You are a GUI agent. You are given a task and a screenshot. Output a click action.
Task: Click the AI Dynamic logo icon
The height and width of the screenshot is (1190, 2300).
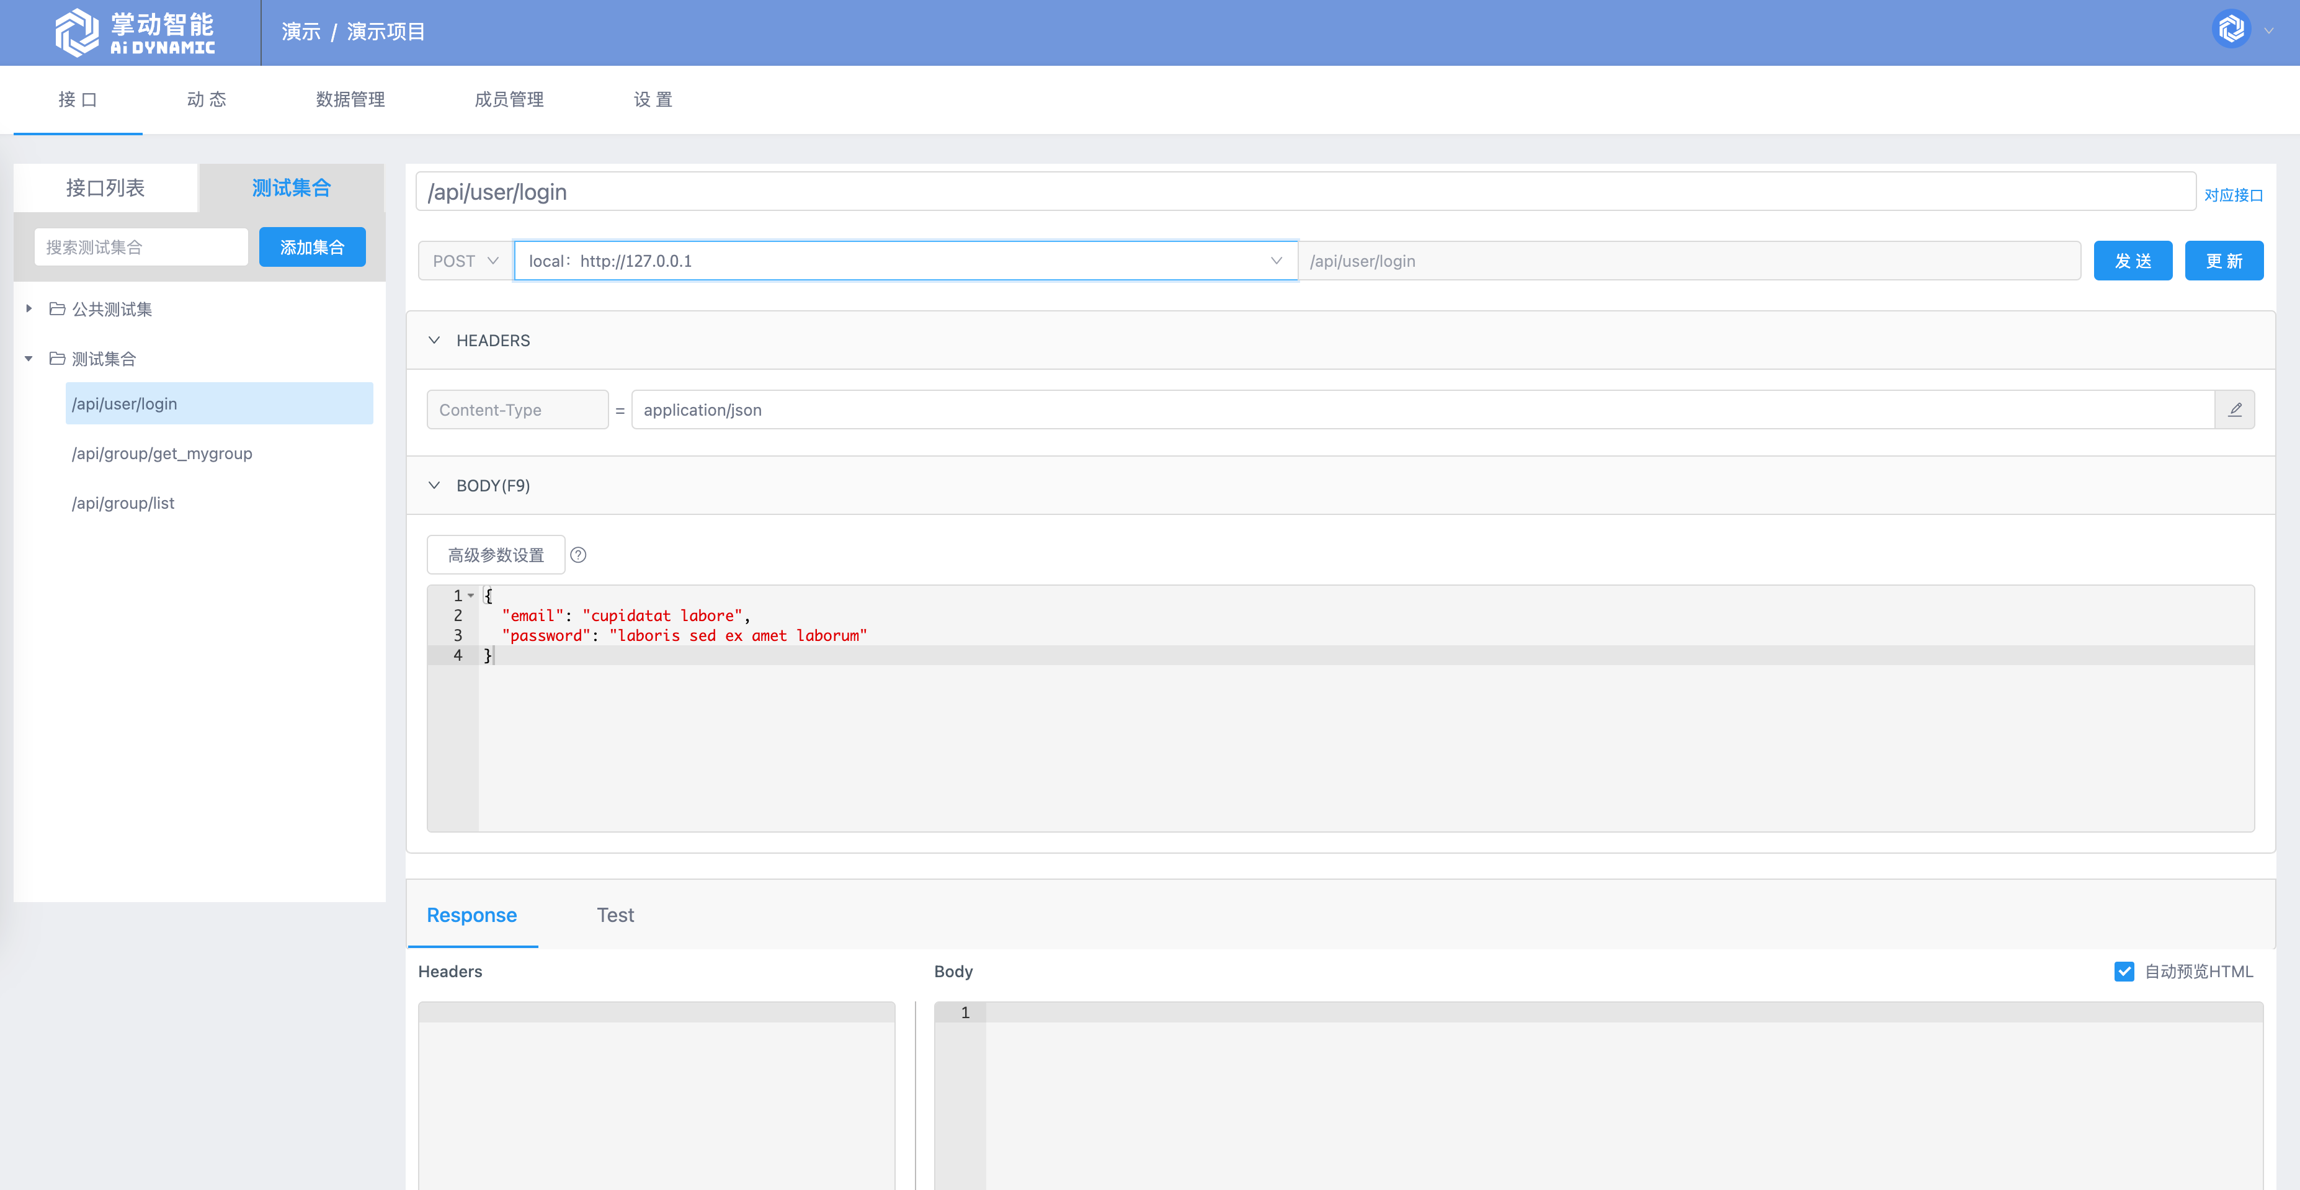tap(77, 32)
